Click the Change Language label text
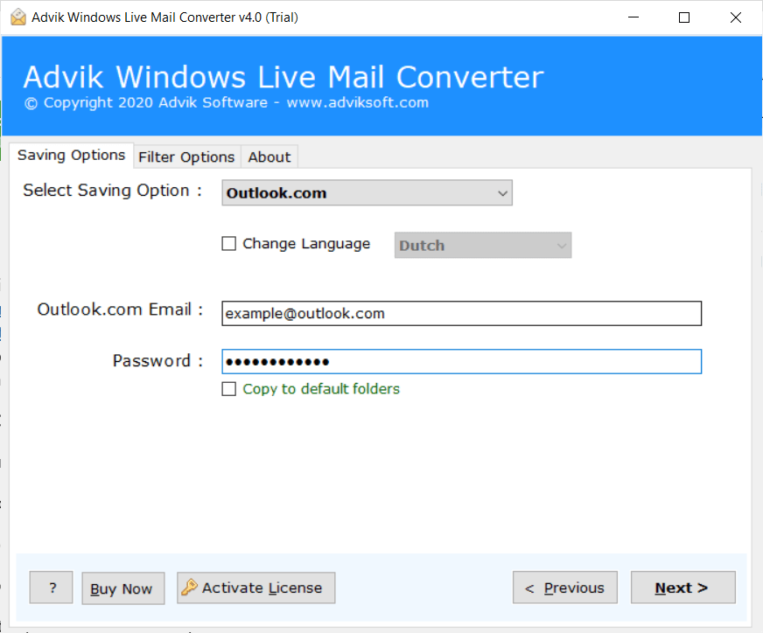The width and height of the screenshot is (763, 633). pos(306,244)
